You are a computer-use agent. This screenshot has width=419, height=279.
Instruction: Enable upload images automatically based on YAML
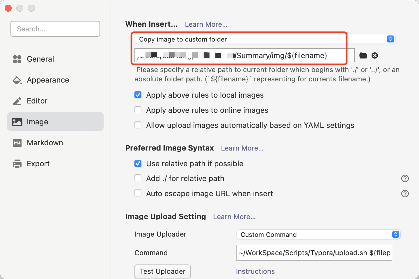coord(138,125)
